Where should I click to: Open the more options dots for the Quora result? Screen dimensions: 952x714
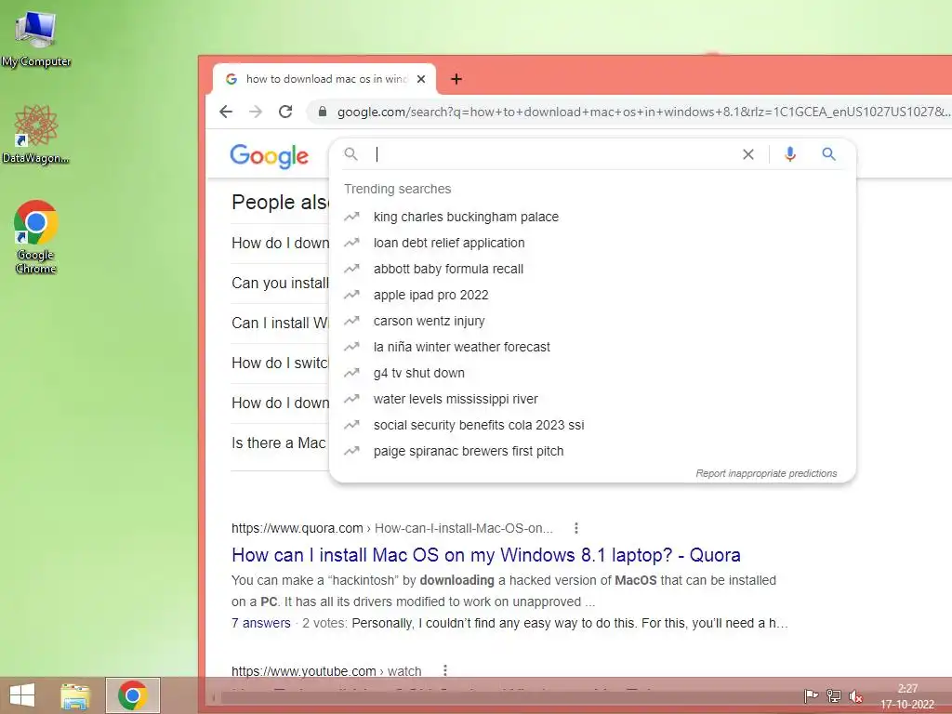click(576, 528)
